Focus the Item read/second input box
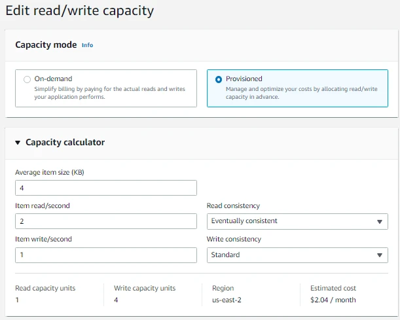The width and height of the screenshot is (400, 320). [x=105, y=221]
